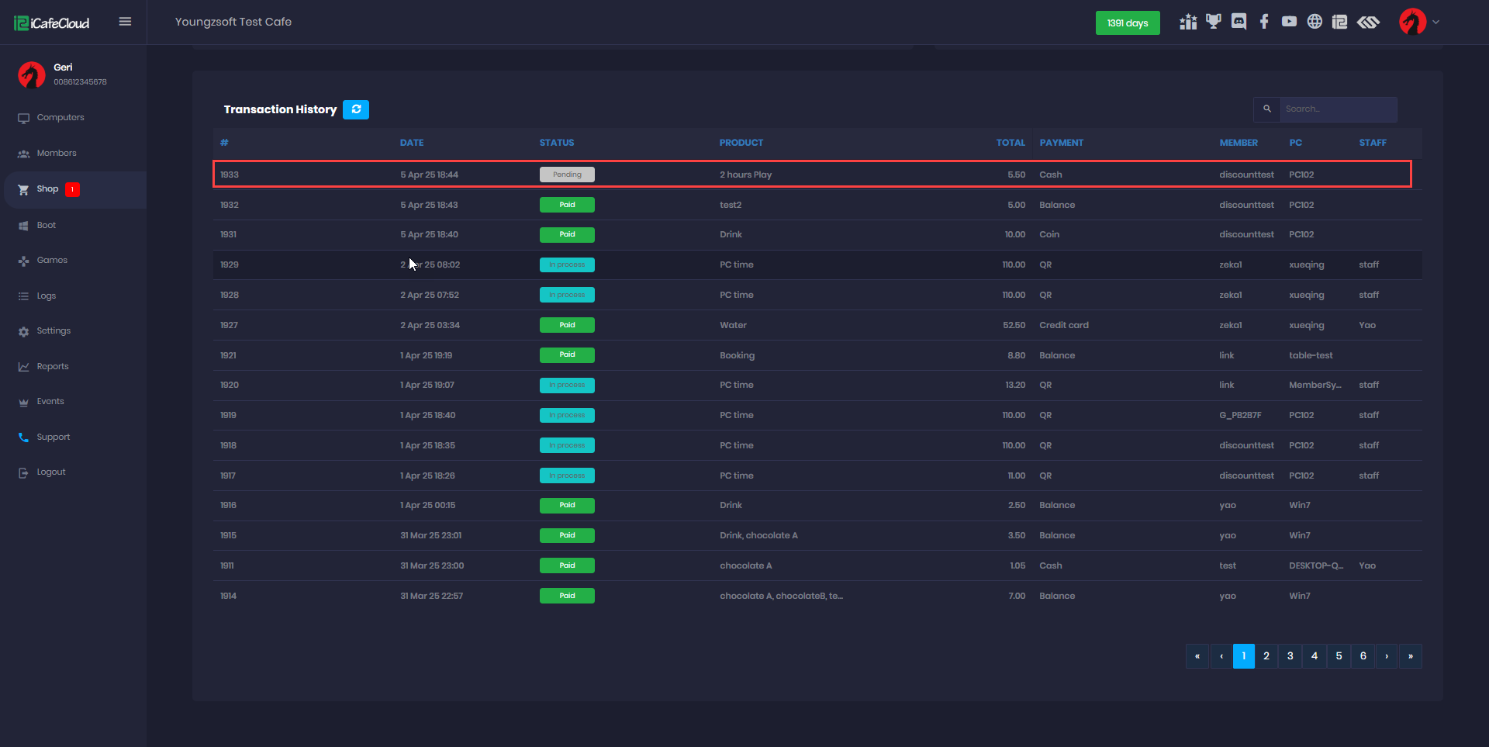Open the YouTube icon in header
1489x747 pixels.
pos(1289,22)
